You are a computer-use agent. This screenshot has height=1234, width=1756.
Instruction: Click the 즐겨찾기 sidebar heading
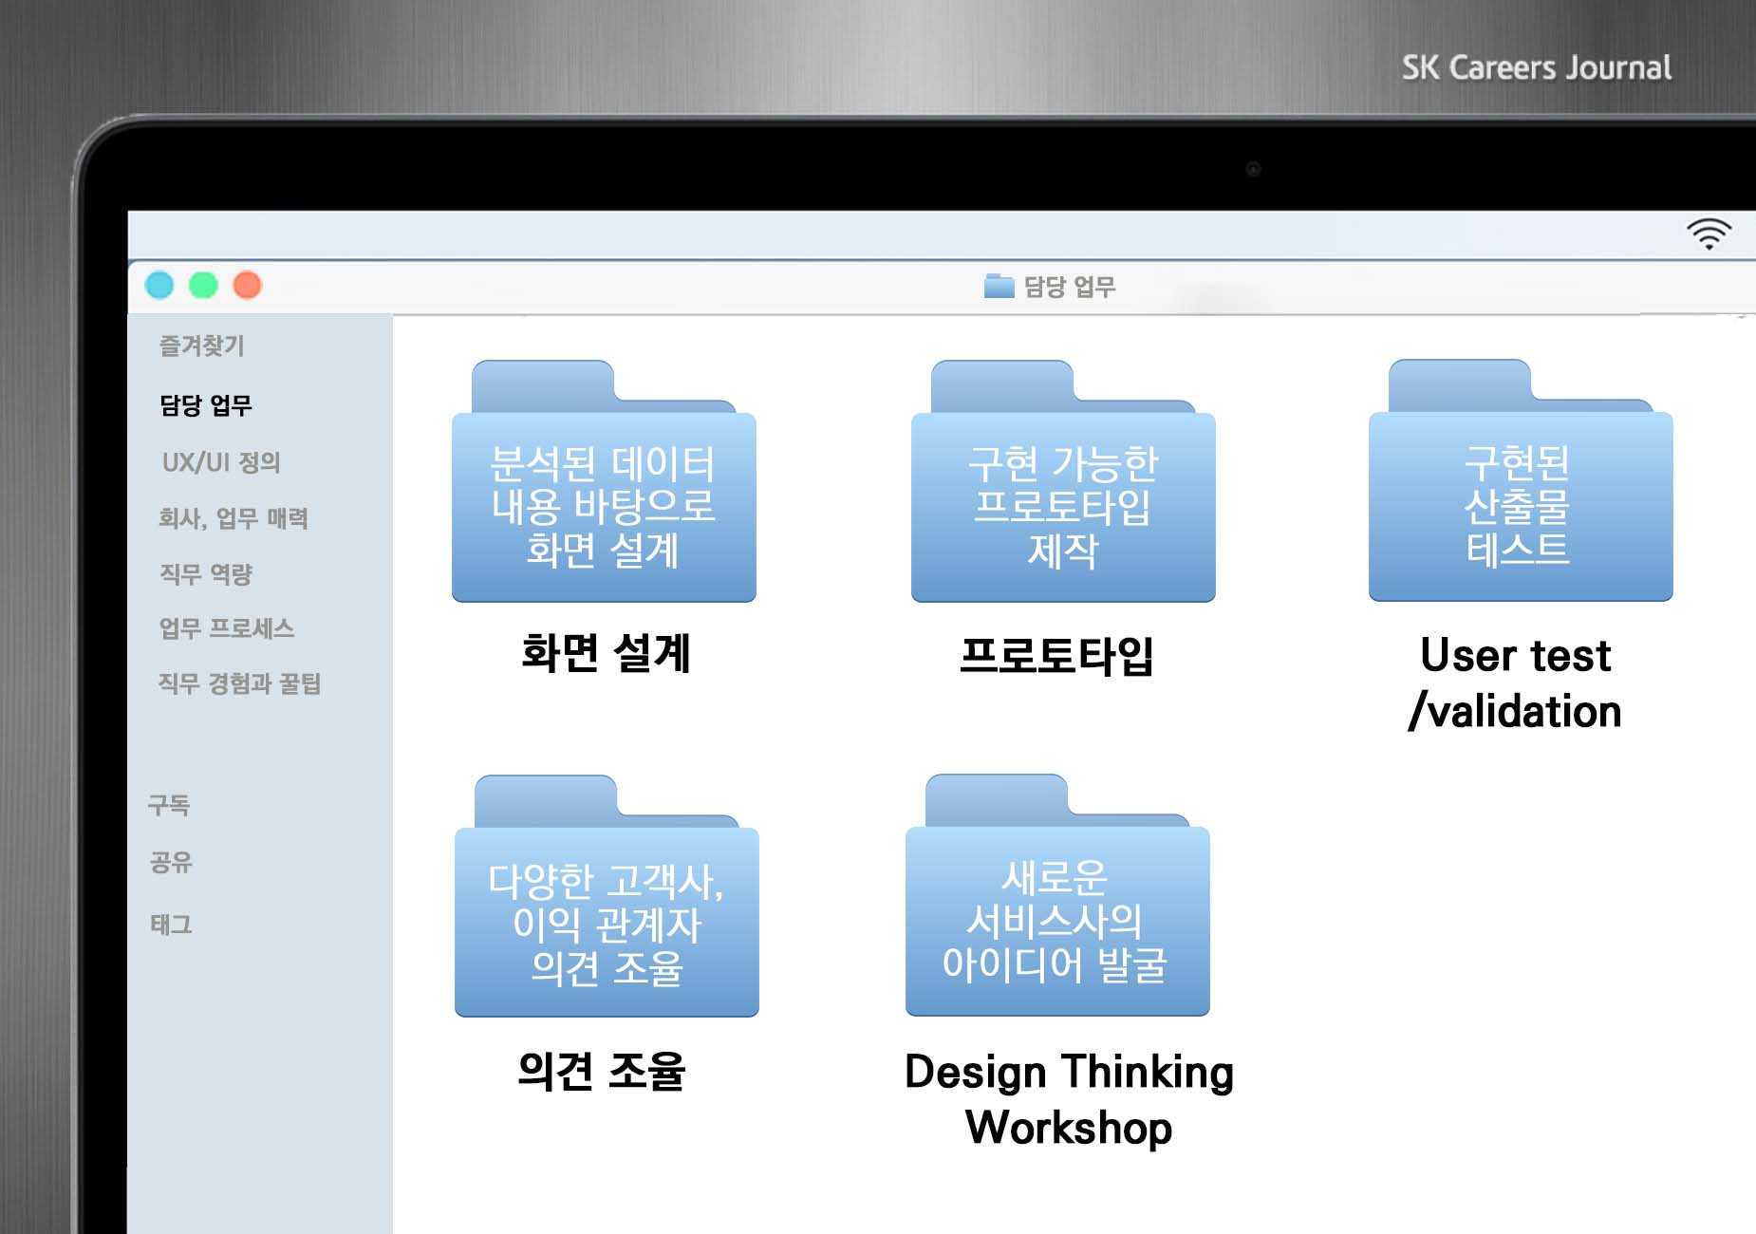[x=201, y=346]
